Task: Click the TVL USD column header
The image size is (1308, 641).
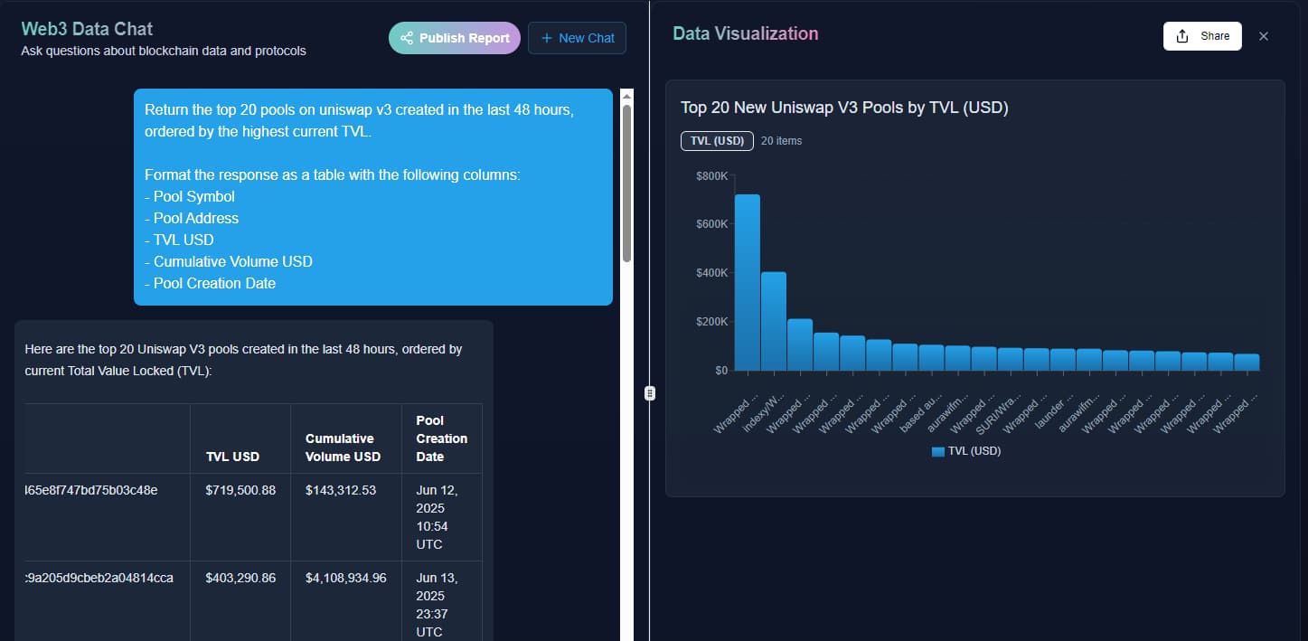Action: click(x=233, y=457)
